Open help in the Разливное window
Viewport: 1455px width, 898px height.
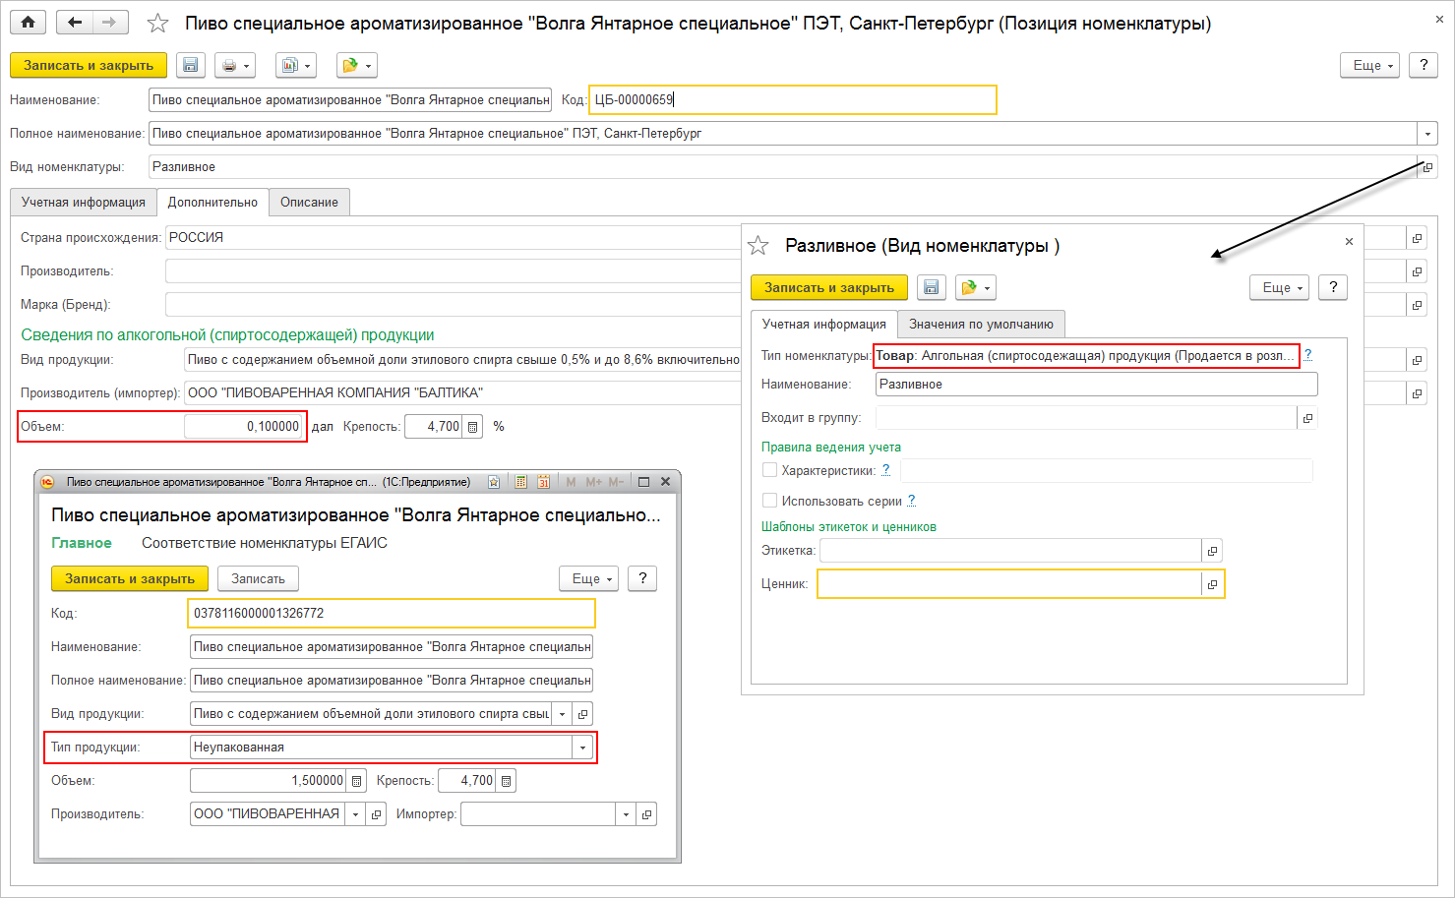pos(1333,287)
